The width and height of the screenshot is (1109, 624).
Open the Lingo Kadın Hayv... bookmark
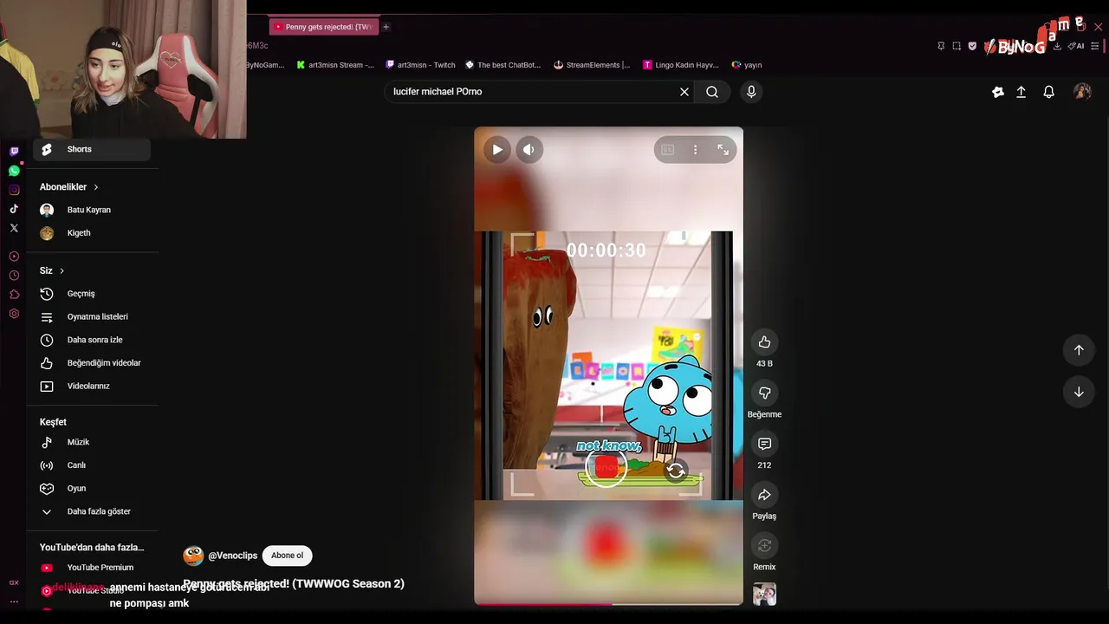681,65
